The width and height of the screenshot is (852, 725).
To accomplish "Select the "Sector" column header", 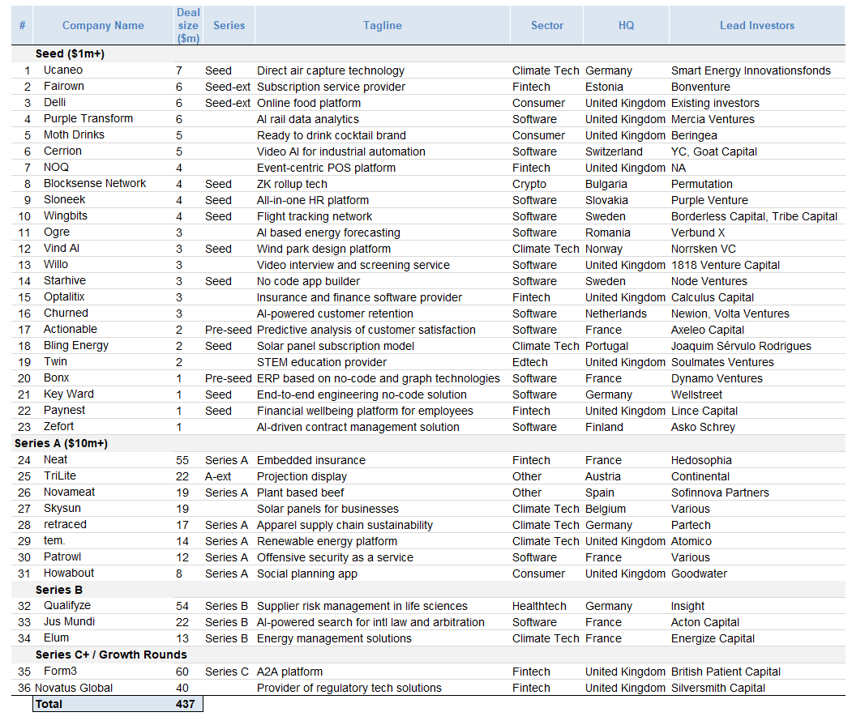I will tap(547, 26).
